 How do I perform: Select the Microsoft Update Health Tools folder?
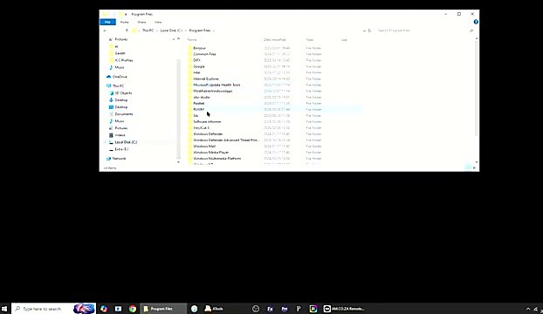tap(217, 85)
